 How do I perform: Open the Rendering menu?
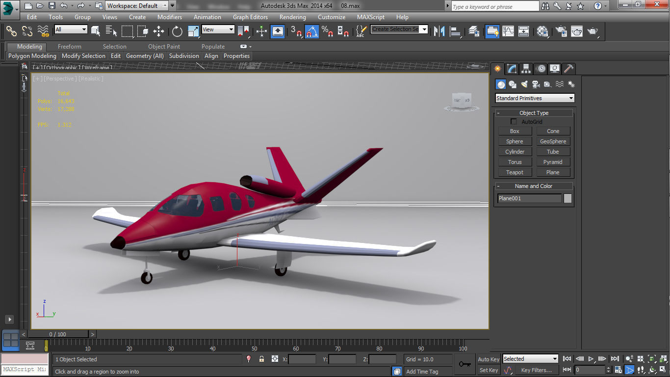[292, 17]
